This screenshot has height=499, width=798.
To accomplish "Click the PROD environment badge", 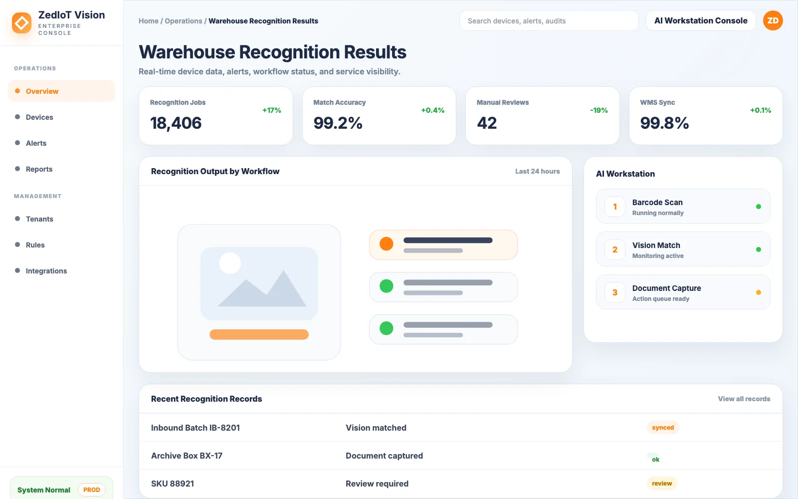I will pos(92,490).
